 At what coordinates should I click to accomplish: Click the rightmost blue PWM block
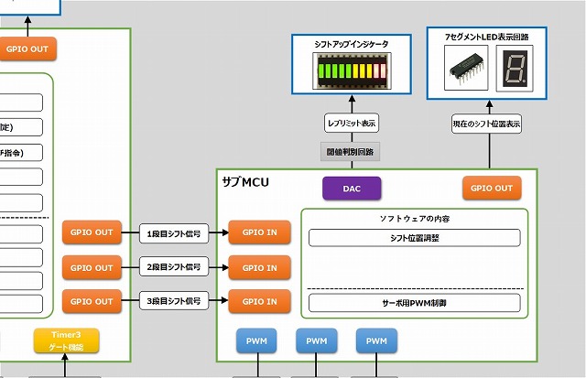376,341
